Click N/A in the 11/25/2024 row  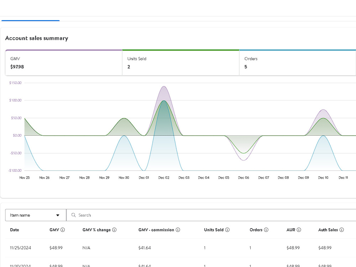86,248
